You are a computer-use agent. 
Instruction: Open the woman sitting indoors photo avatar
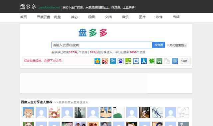point(144,112)
